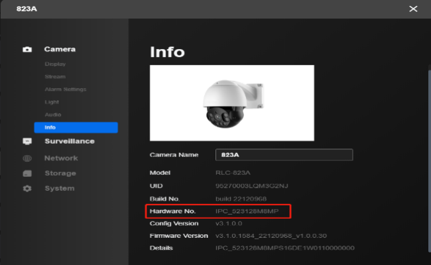Image resolution: width=431 pixels, height=265 pixels.
Task: Click the System gear icon
Action: pyautogui.click(x=27, y=189)
